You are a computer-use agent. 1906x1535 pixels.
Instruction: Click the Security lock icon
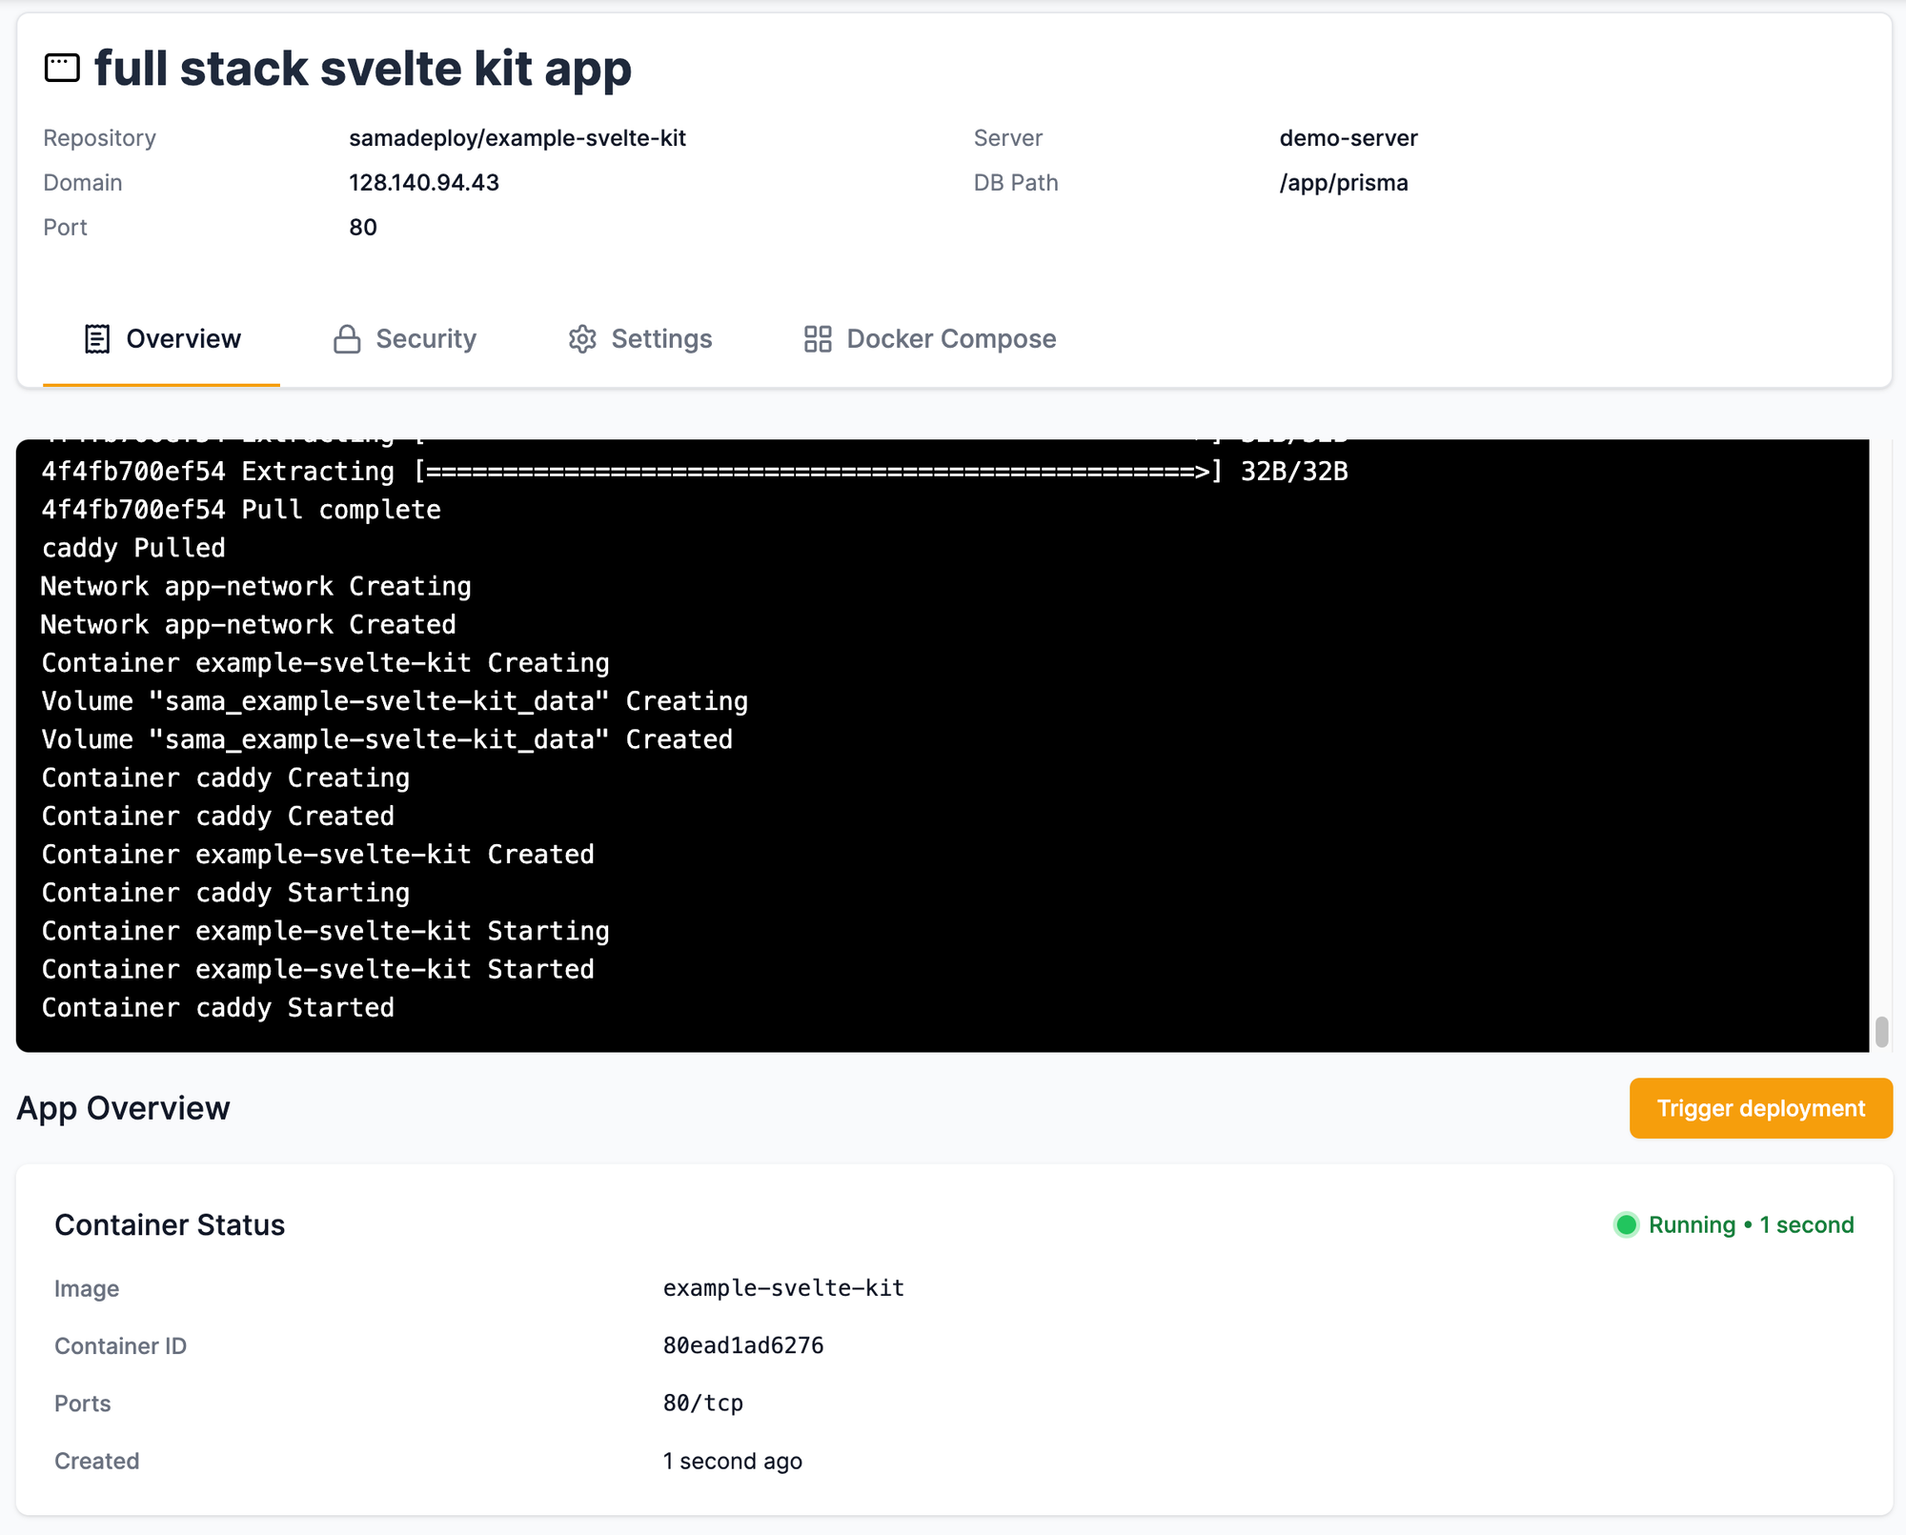347,339
